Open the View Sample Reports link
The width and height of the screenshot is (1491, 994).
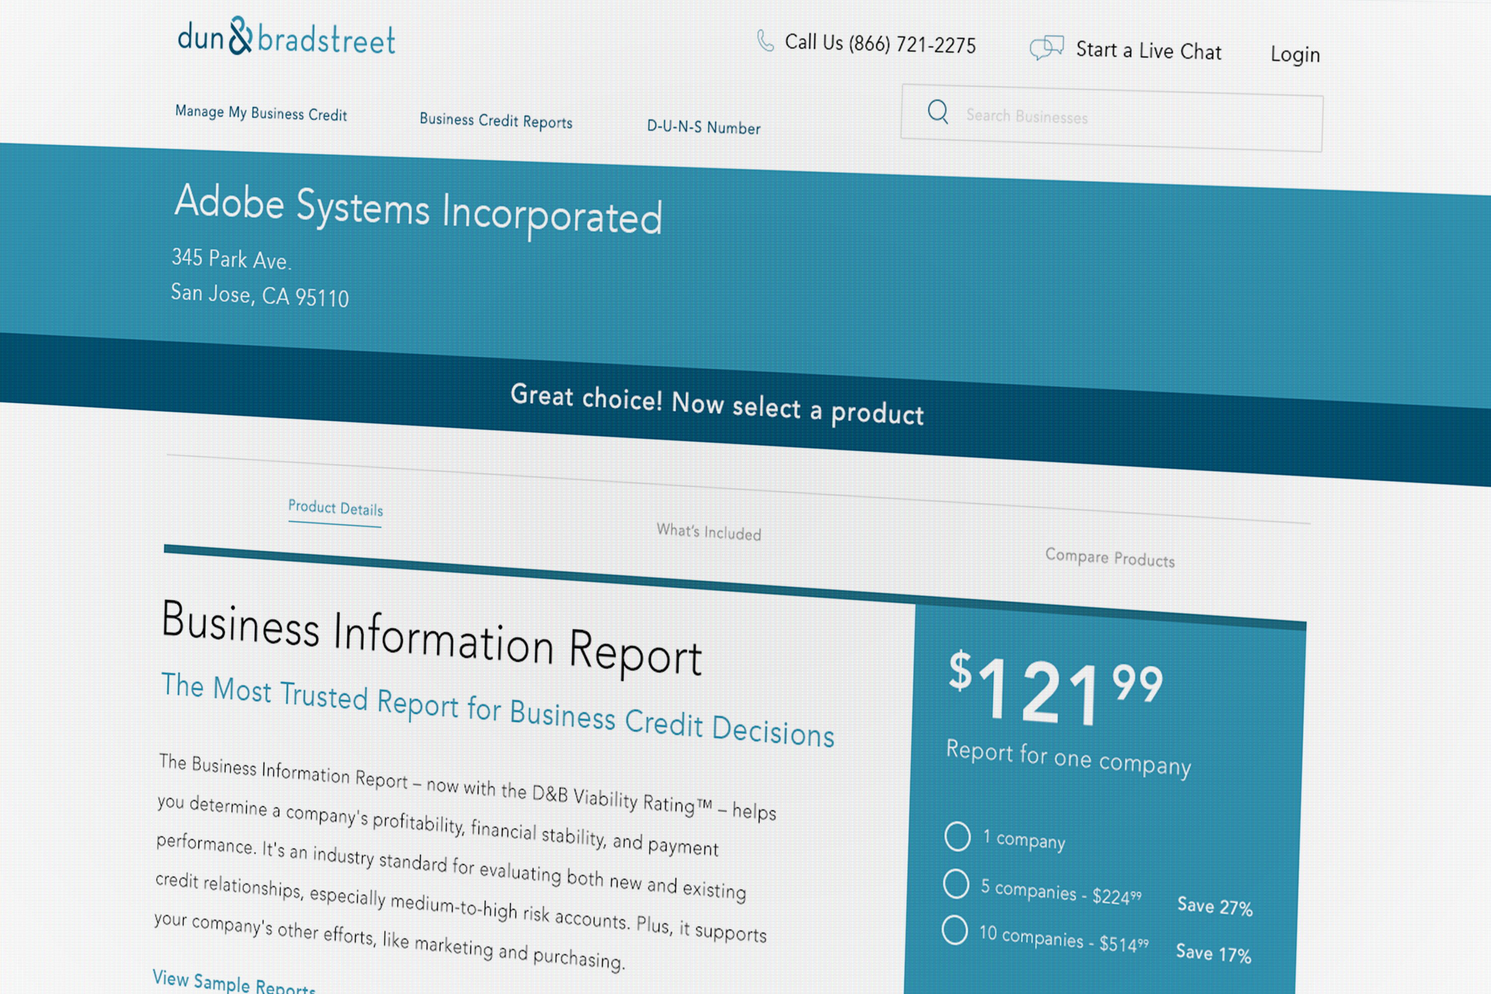point(234,981)
